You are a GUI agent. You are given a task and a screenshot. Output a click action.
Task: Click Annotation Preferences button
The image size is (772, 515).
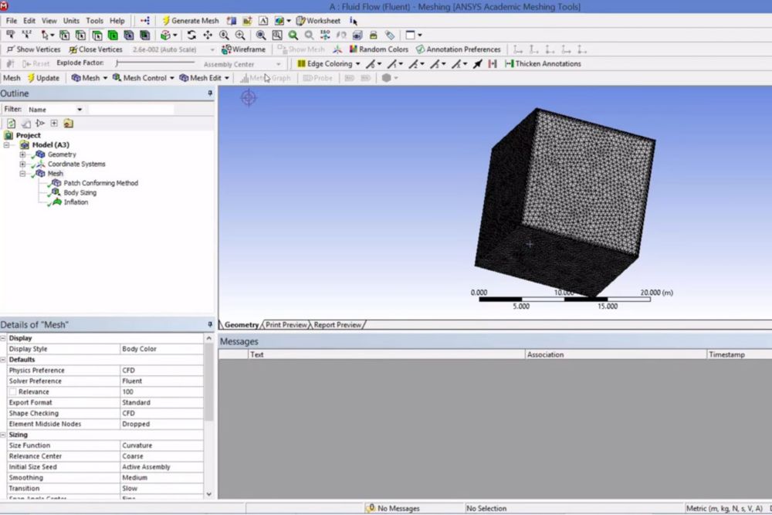(x=458, y=49)
